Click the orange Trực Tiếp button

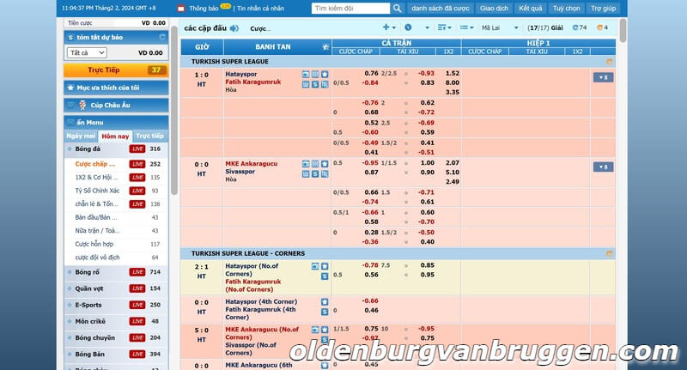[x=116, y=70]
